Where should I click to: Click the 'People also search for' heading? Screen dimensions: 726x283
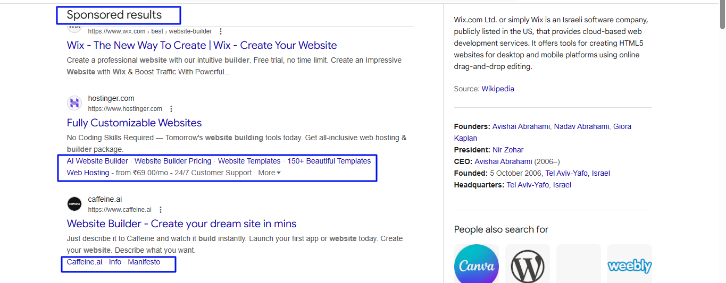pyautogui.click(x=501, y=229)
